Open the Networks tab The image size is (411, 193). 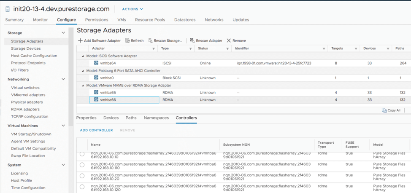tap(214, 20)
